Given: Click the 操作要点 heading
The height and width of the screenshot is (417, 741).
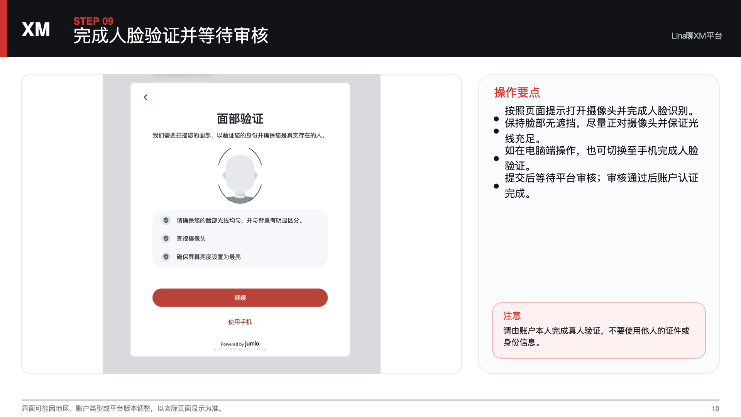Looking at the screenshot, I should [517, 92].
